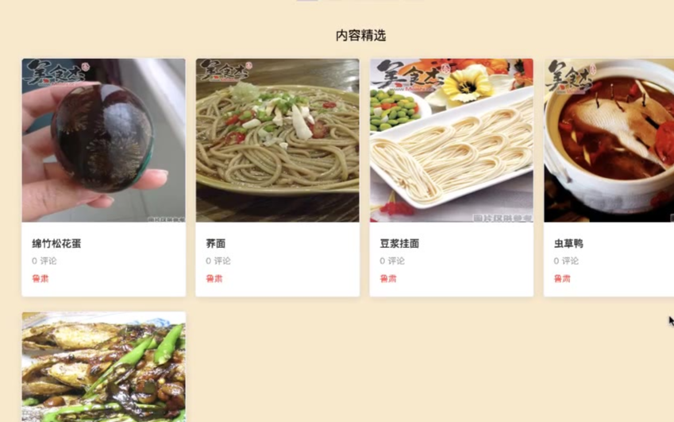Select the red category tag on 绵竹松花蛋 card

(x=40, y=279)
